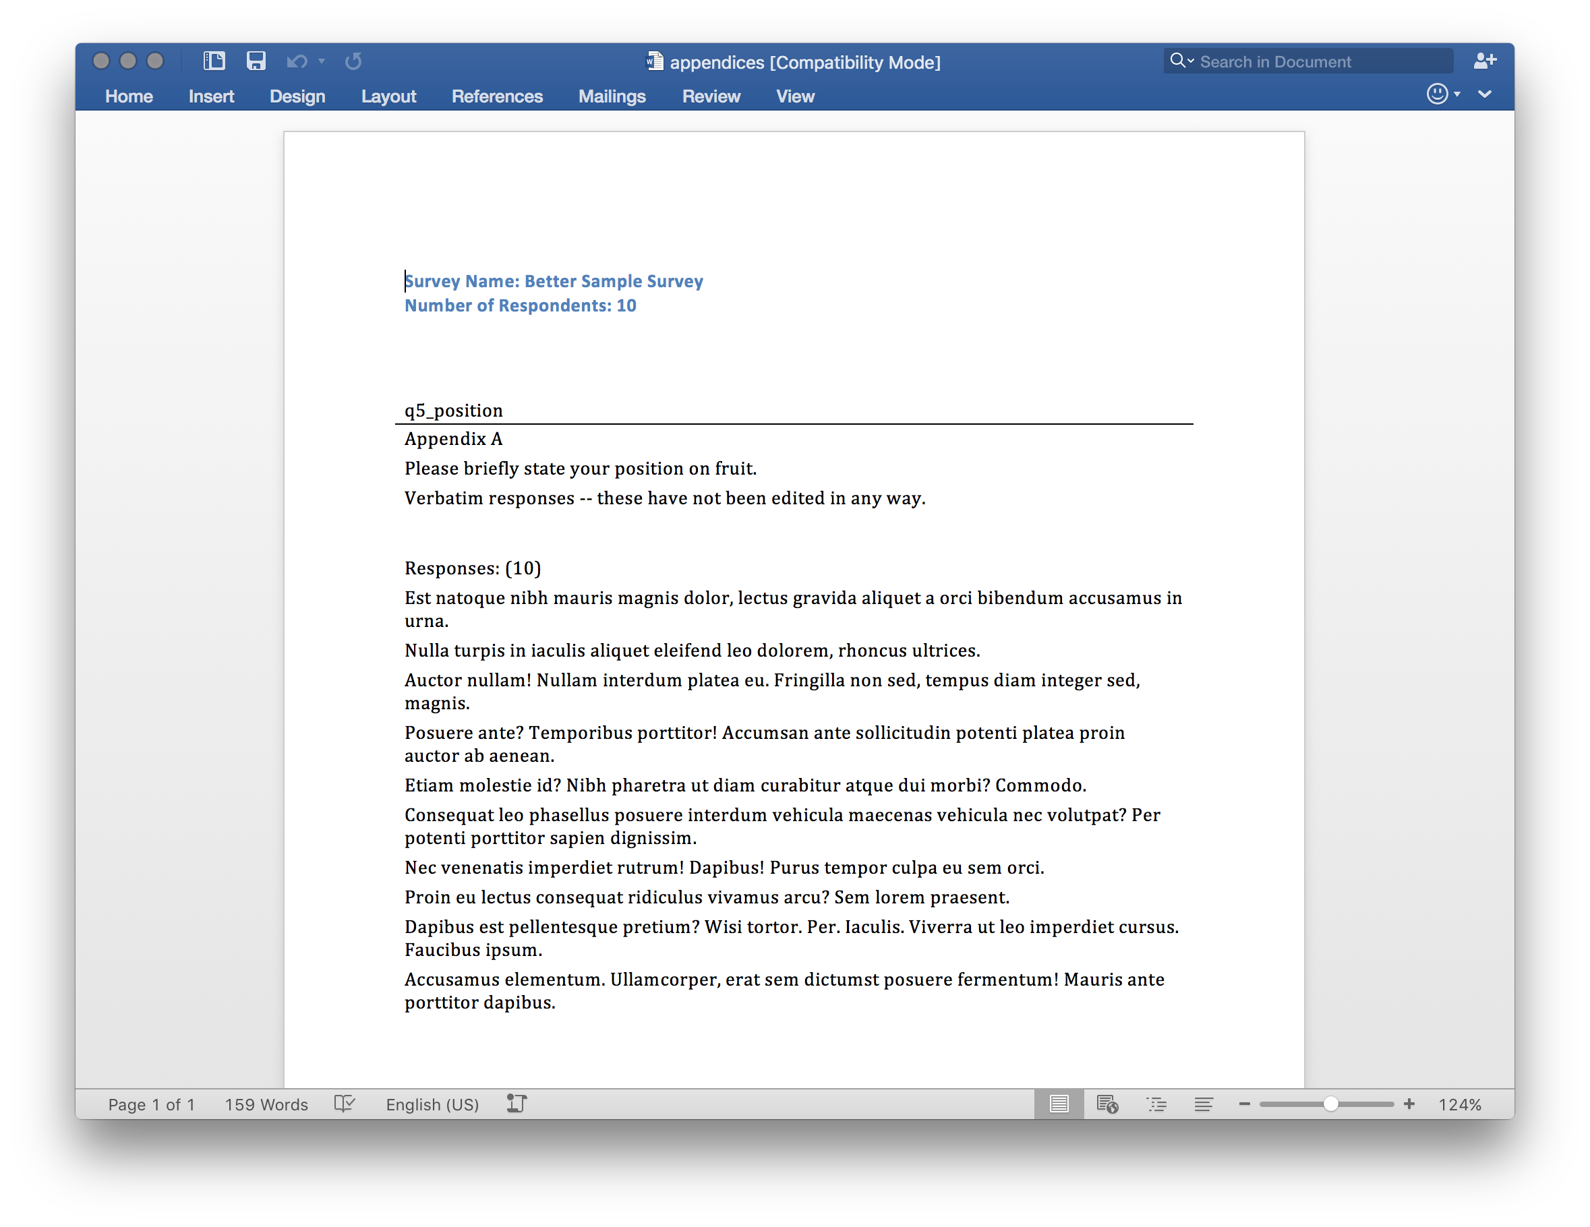Click the new document icon in the title bar
Screen dimensions: 1590x1227
213,61
